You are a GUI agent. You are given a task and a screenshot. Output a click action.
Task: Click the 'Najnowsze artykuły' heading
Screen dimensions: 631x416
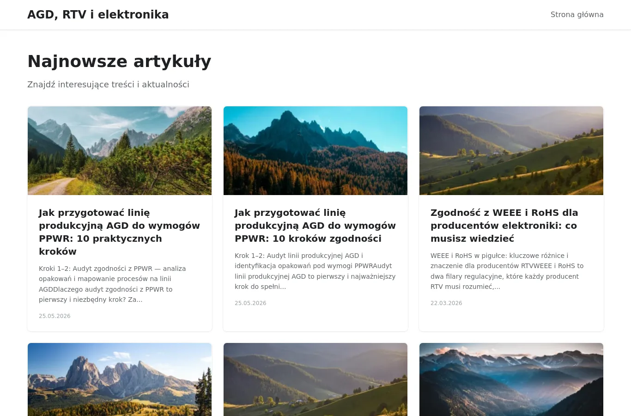point(119,61)
